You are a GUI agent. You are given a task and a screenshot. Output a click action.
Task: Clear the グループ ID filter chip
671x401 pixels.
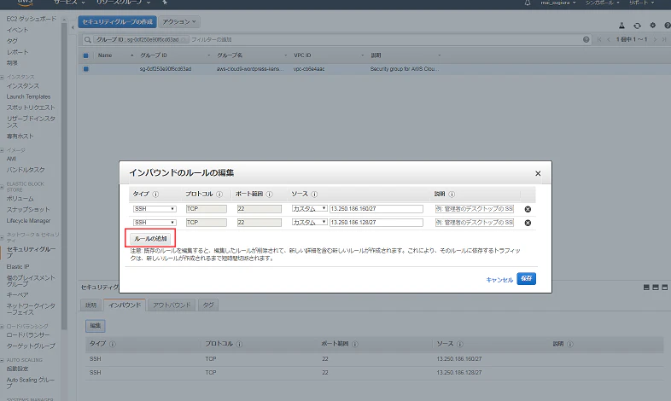184,39
